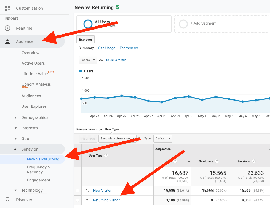
Task: Click the Audience person icon
Action: click(7, 41)
